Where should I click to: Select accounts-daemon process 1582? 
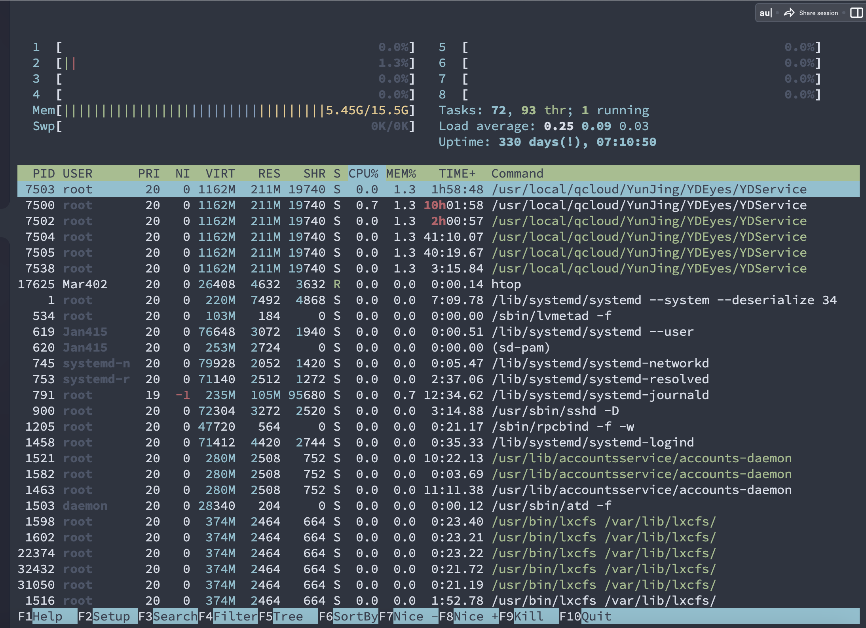[x=439, y=474]
